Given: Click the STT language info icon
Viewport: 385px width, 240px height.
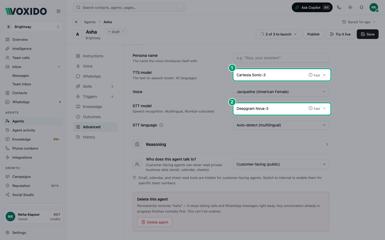Looking at the screenshot, I should pos(161,125).
